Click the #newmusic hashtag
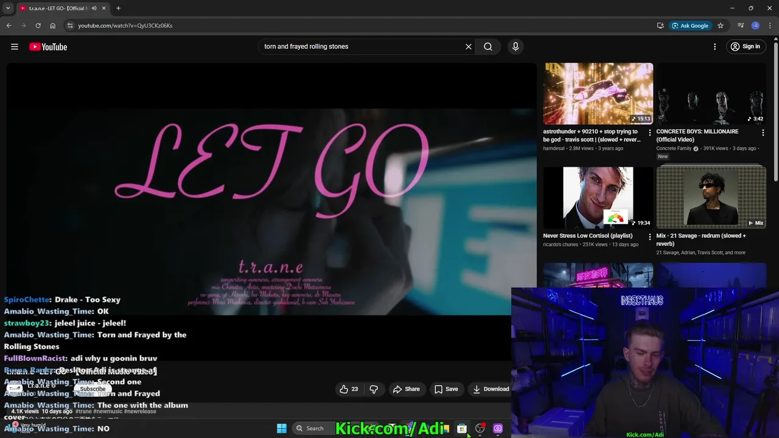Image resolution: width=779 pixels, height=438 pixels. coord(107,412)
